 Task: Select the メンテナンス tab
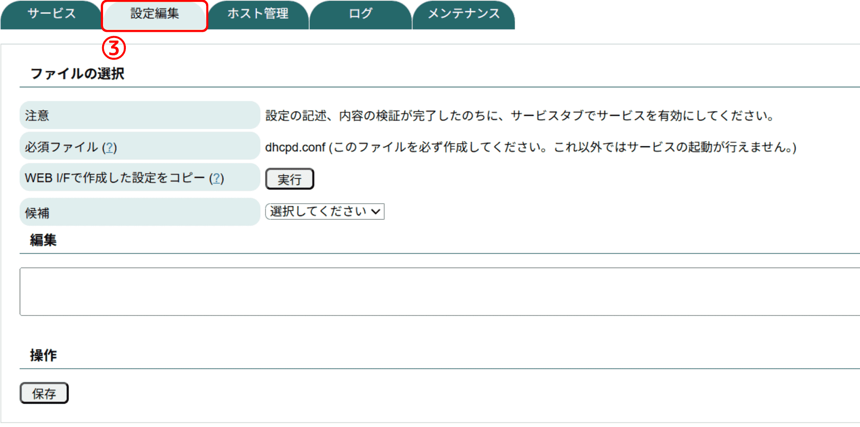pyautogui.click(x=463, y=14)
